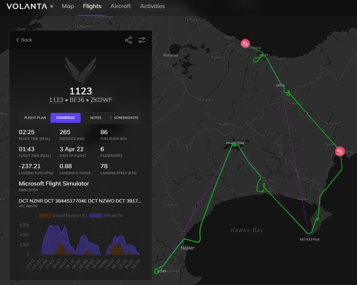Click the VOLANTA logo text

pyautogui.click(x=27, y=6)
